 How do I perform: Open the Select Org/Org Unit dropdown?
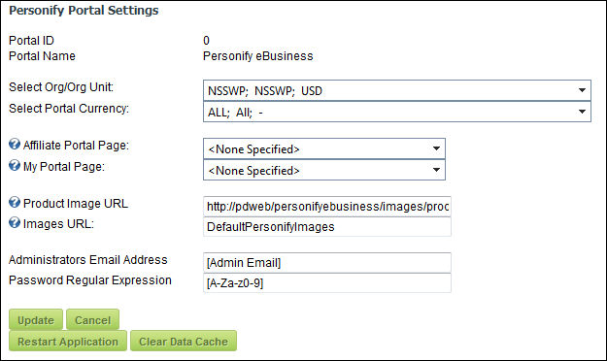397,90
